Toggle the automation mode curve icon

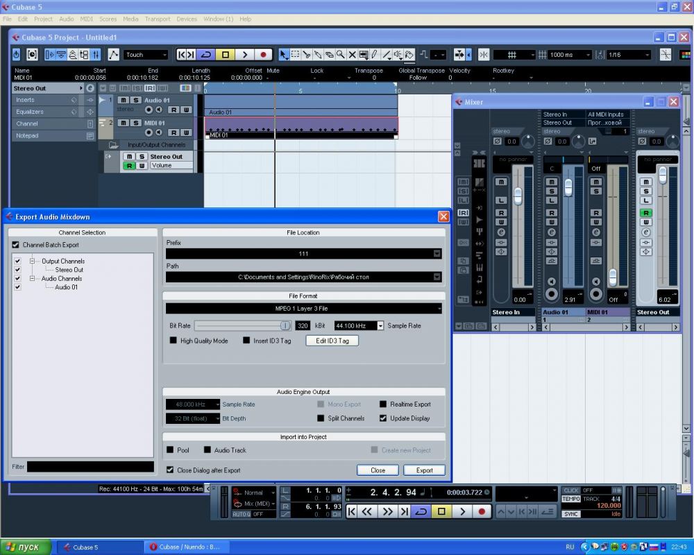113,55
